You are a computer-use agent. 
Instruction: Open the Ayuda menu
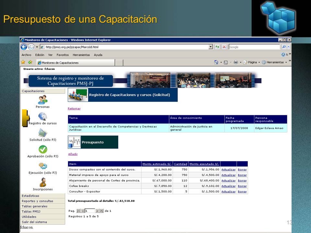[98, 55]
